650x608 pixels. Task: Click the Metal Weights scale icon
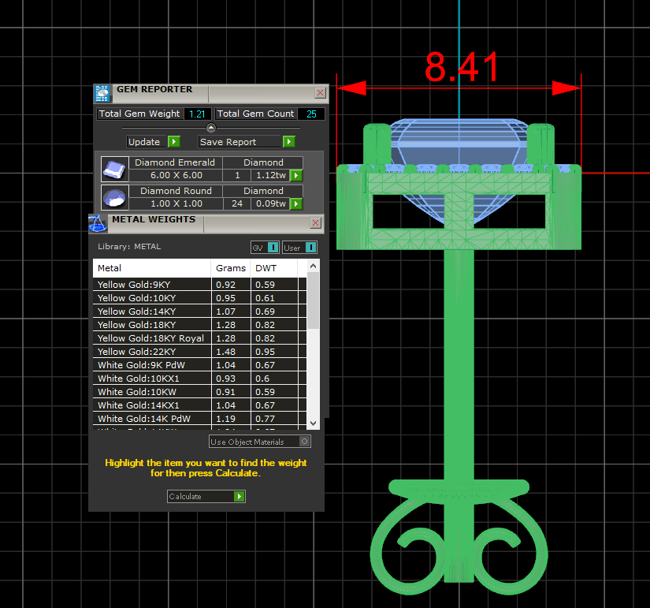click(x=96, y=223)
